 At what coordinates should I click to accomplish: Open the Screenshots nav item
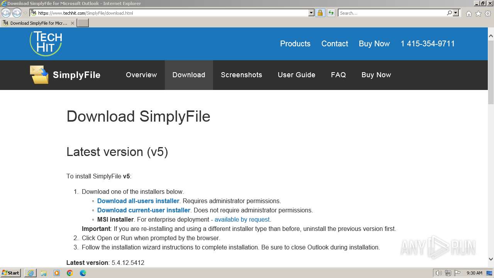pyautogui.click(x=241, y=75)
